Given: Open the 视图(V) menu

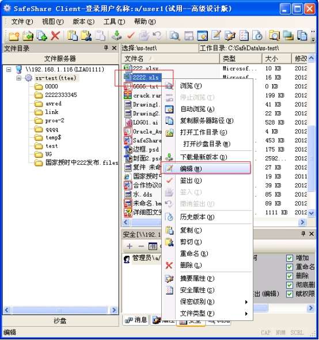Looking at the screenshot, I should [52, 21].
